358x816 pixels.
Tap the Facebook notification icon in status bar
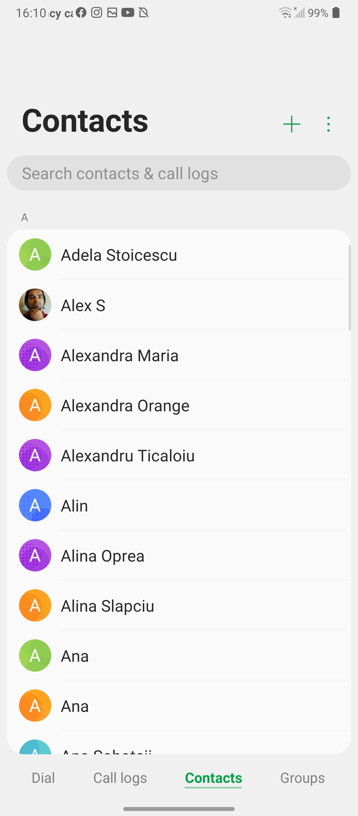point(81,13)
